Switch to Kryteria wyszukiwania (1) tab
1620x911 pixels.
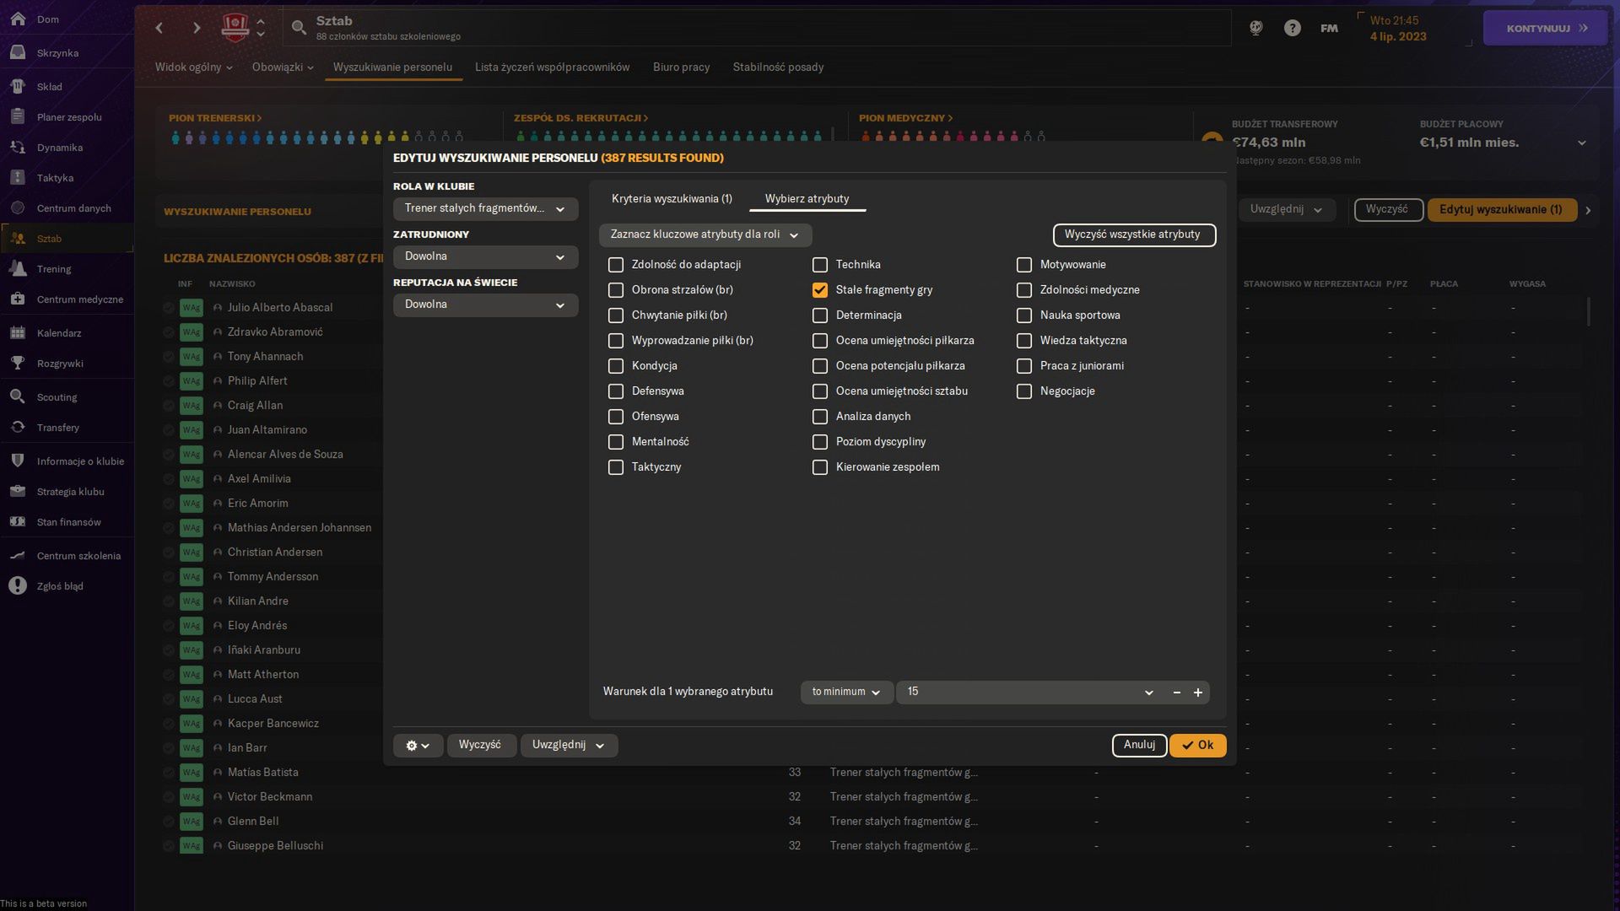tap(672, 199)
